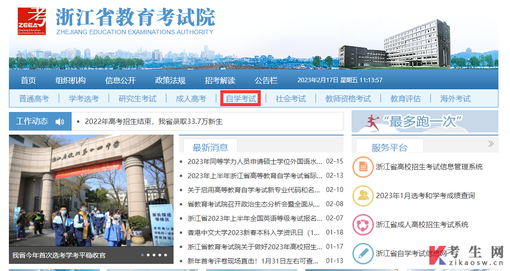Click the 浙江省教育考试院 header title
This screenshot has height=271, width=510.
[x=135, y=17]
